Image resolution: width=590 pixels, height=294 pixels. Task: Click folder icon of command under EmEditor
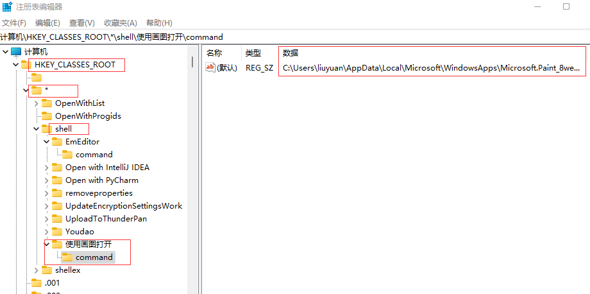click(x=67, y=154)
